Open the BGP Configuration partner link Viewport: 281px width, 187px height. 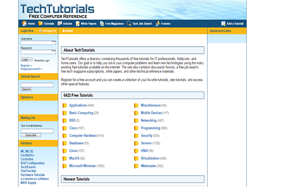[33, 163]
